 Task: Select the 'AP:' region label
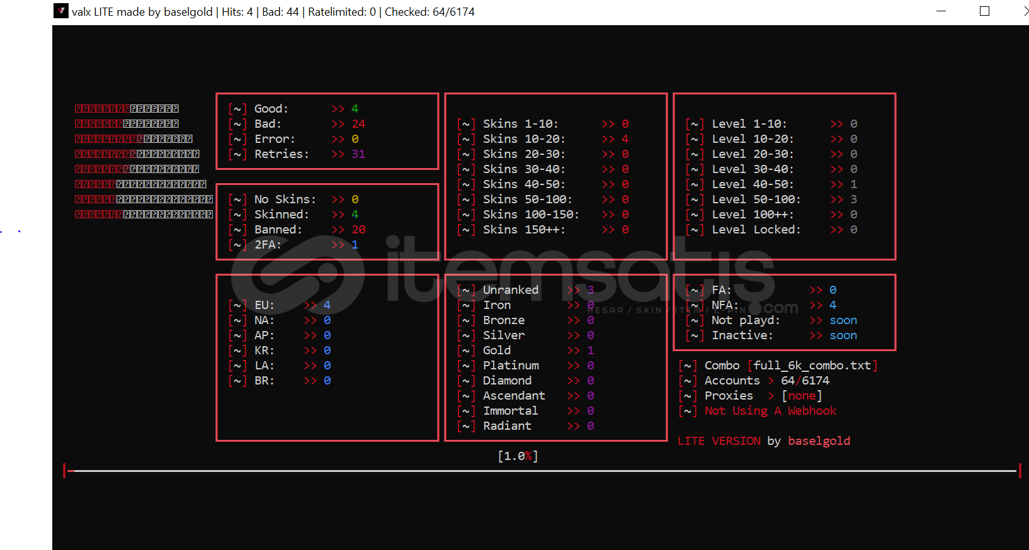coord(264,335)
